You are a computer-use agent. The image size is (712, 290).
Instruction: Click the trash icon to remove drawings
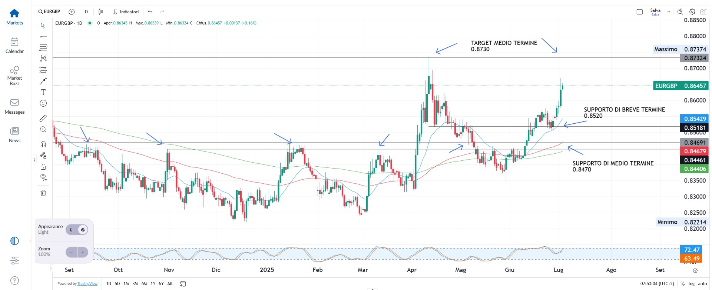point(43,193)
